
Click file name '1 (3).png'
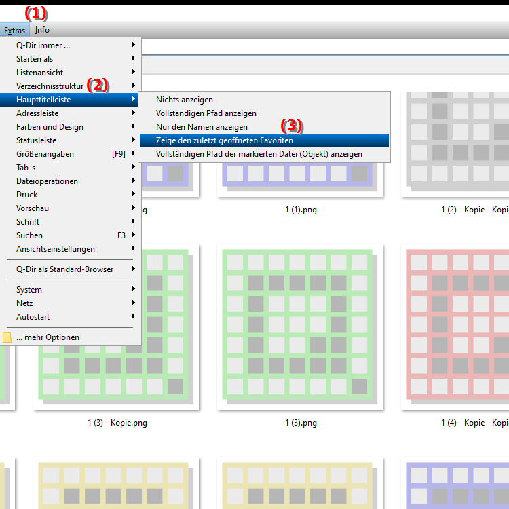point(301,423)
